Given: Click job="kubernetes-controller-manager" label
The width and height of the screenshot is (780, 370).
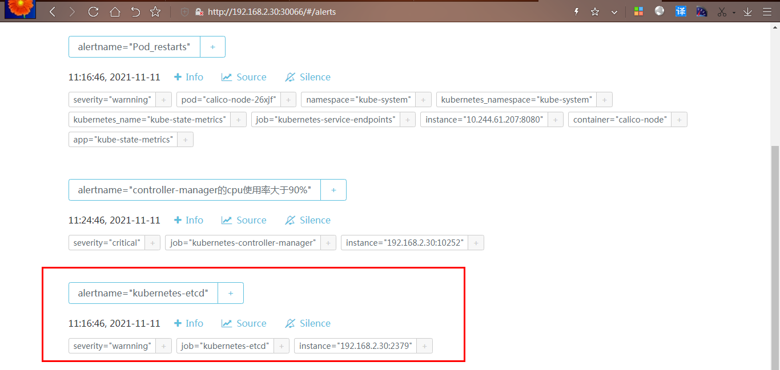Looking at the screenshot, I should 243,243.
